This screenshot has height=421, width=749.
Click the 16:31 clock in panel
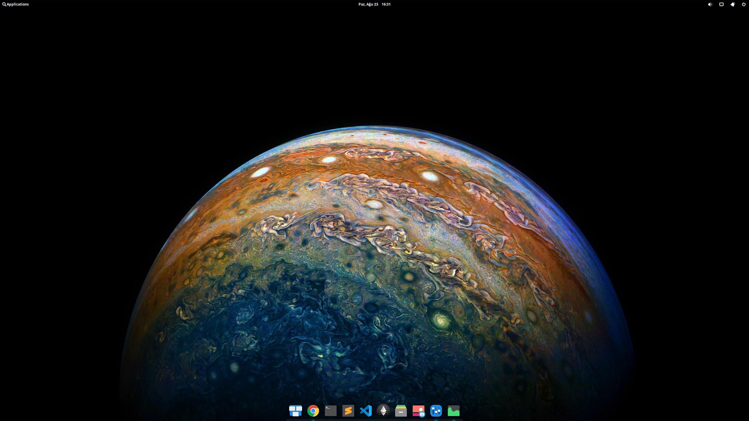coord(386,4)
